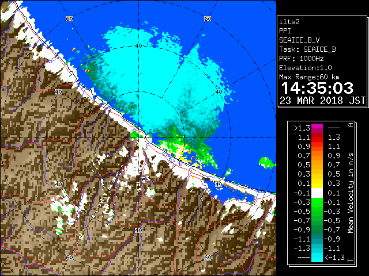Select the 'PPI' scan type label
The image size is (369, 276).
coord(285,31)
